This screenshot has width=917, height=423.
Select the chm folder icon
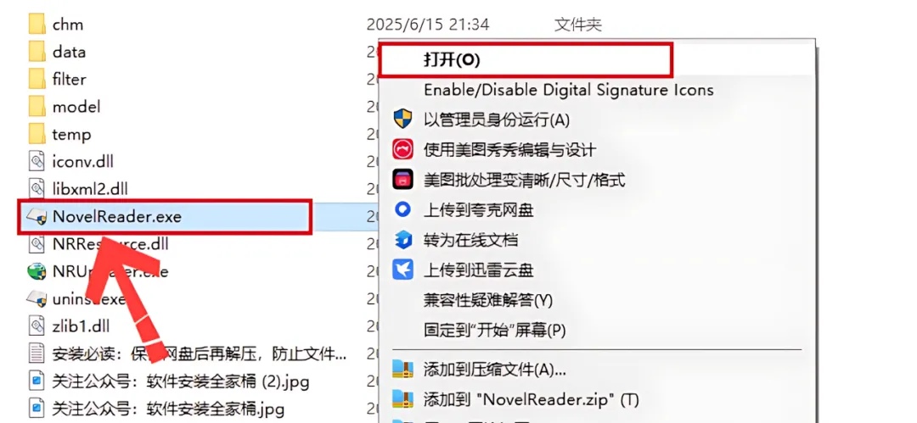tap(37, 25)
